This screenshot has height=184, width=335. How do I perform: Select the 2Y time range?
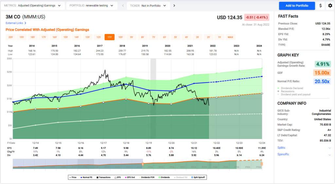pos(208,37)
